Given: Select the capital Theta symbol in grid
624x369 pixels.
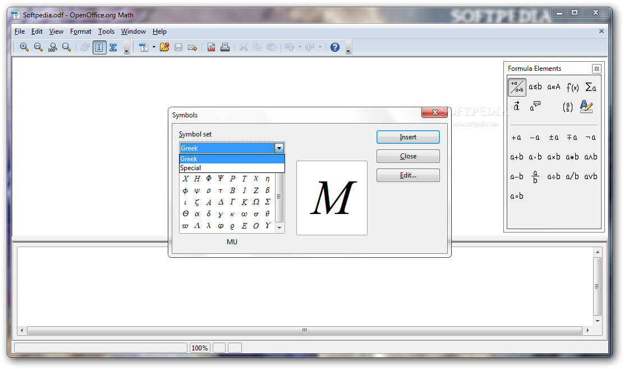Looking at the screenshot, I should [185, 214].
